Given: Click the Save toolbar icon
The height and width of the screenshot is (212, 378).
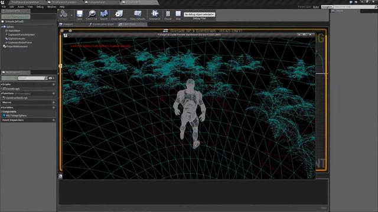Looking at the screenshot, I should (80, 15).
